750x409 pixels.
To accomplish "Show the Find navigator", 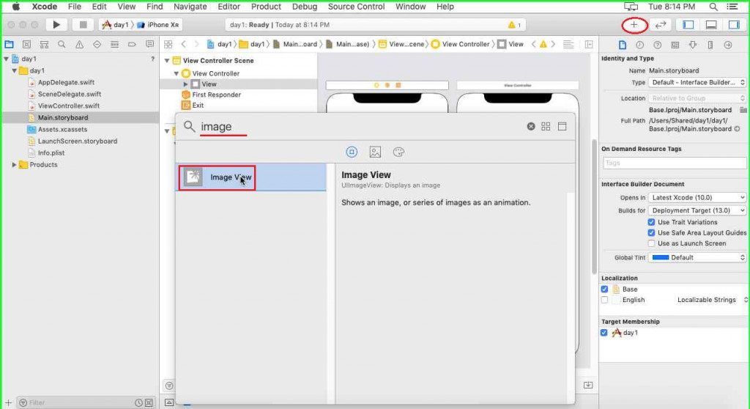I will (62, 45).
